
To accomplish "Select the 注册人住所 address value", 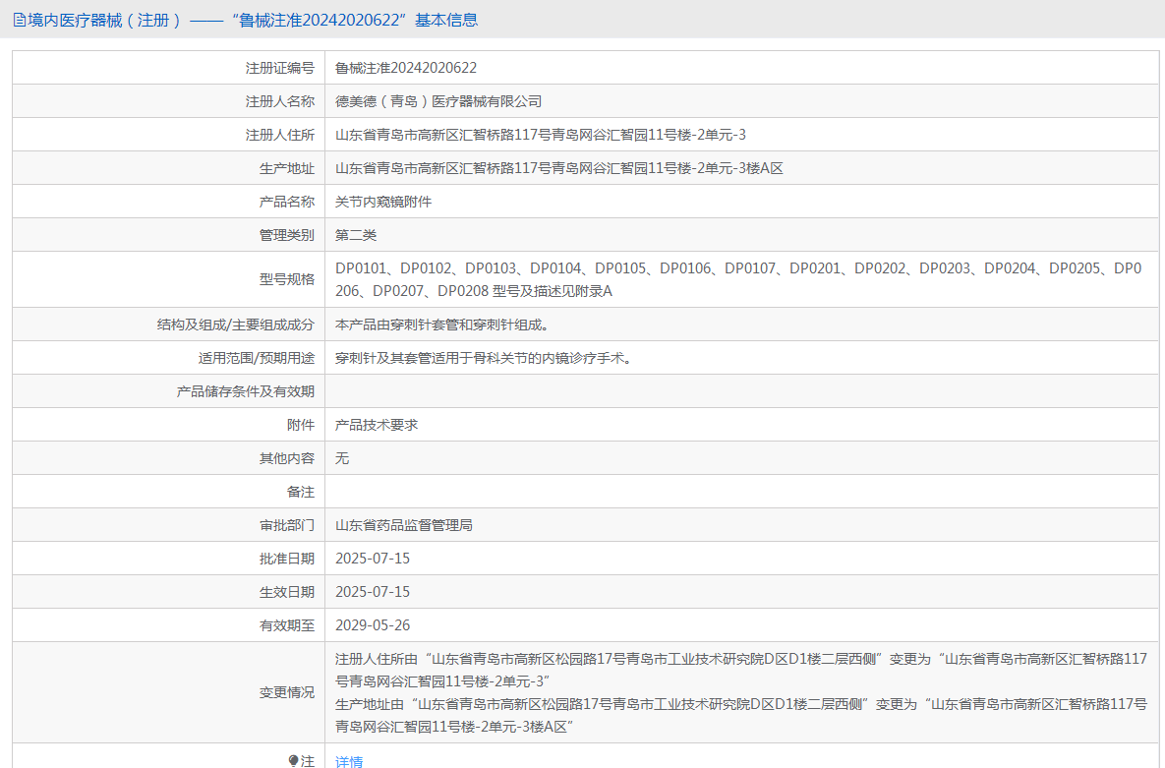I will coord(548,135).
